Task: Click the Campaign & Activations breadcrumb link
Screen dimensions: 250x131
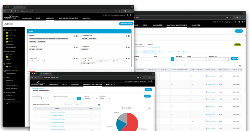Action: pyautogui.click(x=38, y=88)
